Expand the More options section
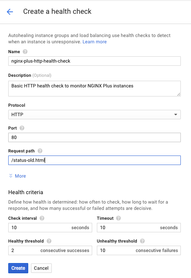 [18, 176]
